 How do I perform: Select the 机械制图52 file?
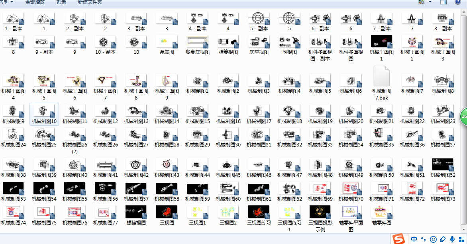[x=443, y=168]
